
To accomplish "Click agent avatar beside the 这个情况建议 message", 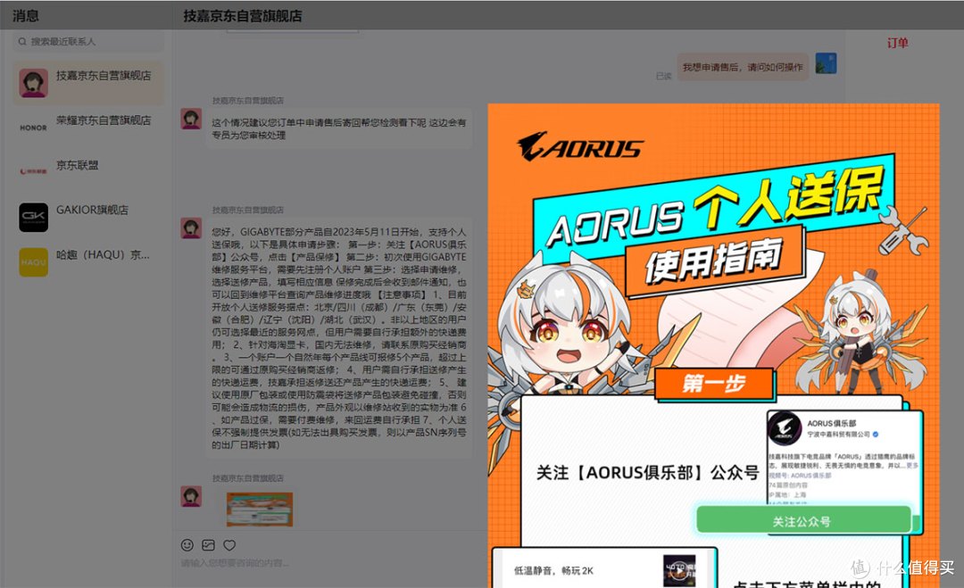I will [191, 119].
